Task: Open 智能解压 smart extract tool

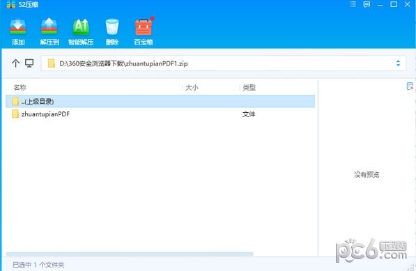Action: pos(81,26)
